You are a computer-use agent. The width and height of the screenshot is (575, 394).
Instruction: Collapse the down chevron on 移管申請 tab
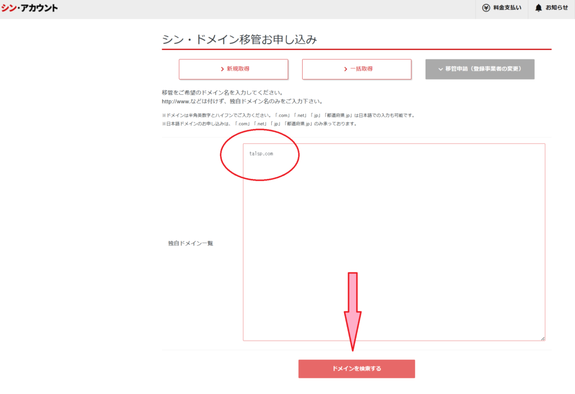click(440, 69)
